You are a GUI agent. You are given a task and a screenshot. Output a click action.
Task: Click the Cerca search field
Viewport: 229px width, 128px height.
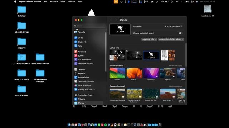(89, 26)
